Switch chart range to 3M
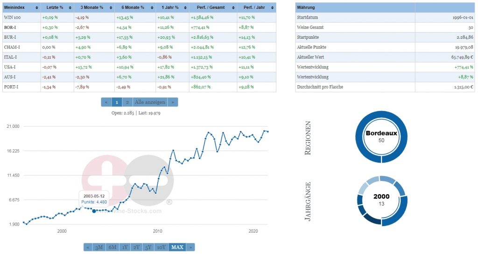This screenshot has height=261, width=478. pos(98,247)
